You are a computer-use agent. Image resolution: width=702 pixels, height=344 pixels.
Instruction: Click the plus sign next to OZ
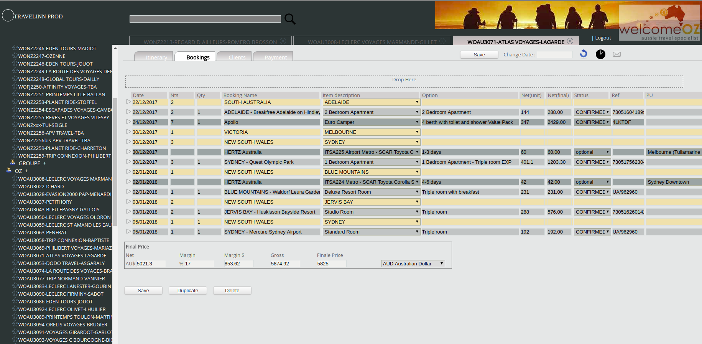26,171
